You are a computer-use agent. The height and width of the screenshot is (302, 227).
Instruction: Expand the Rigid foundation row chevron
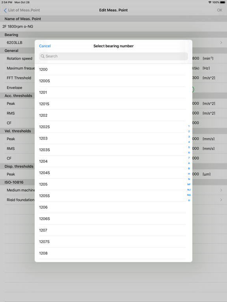(221, 200)
